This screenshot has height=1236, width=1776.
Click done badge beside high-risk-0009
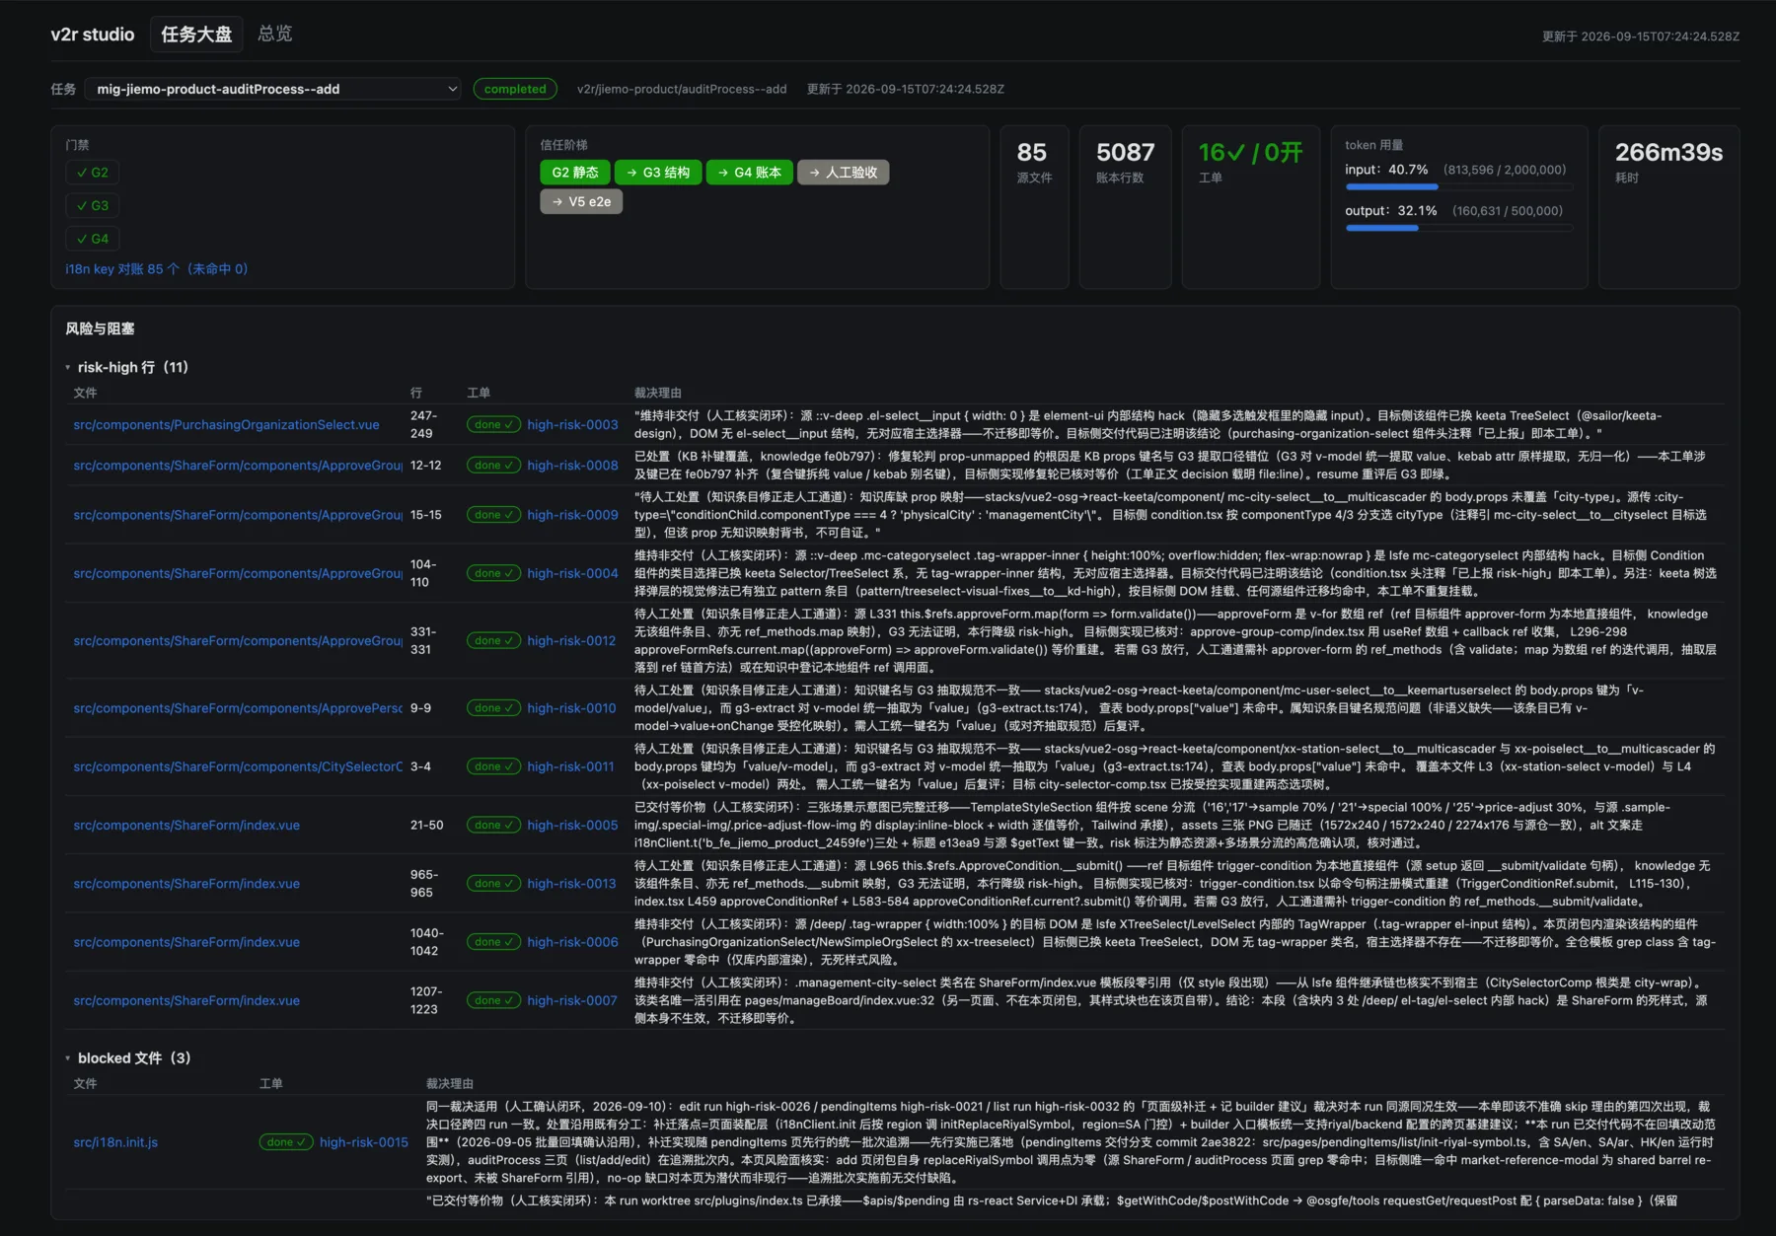click(x=493, y=515)
